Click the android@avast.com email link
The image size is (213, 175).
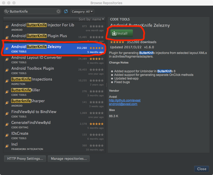(123, 104)
